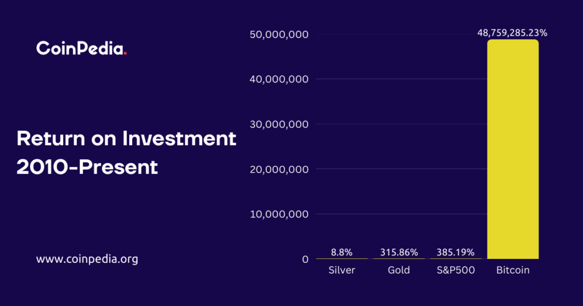Click the 20,000,000 y-axis value

(x=279, y=169)
